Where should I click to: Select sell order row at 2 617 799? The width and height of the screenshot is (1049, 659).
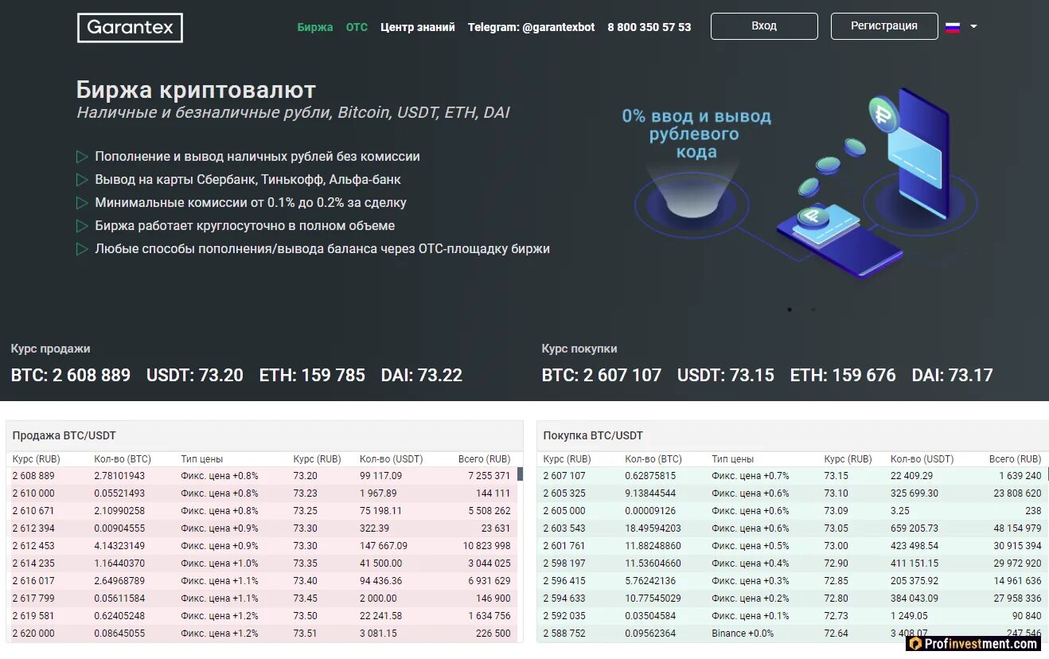[262, 599]
